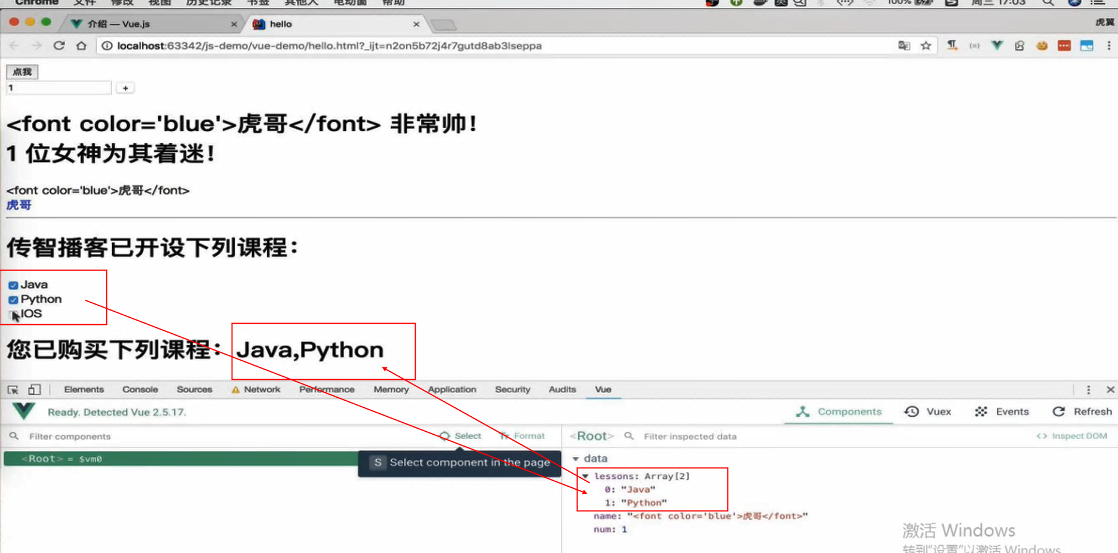Close the devtools panel

1110,389
